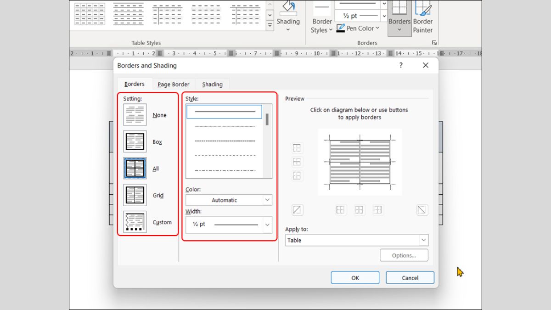
Task: Select the None border setting icon
Action: (135, 115)
